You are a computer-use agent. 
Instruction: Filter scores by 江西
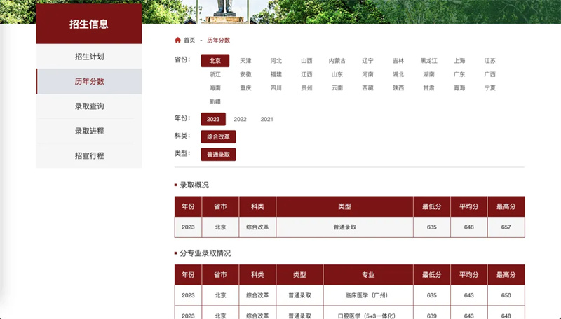click(306, 74)
